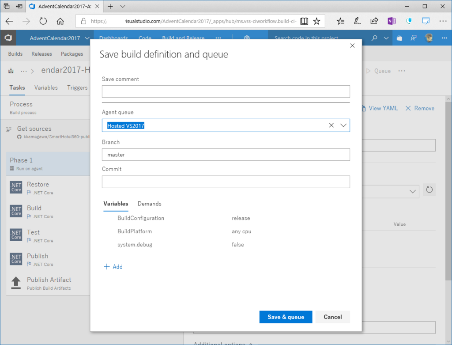Click the system.debug variable name
This screenshot has height=345, width=452.
pyautogui.click(x=135, y=245)
